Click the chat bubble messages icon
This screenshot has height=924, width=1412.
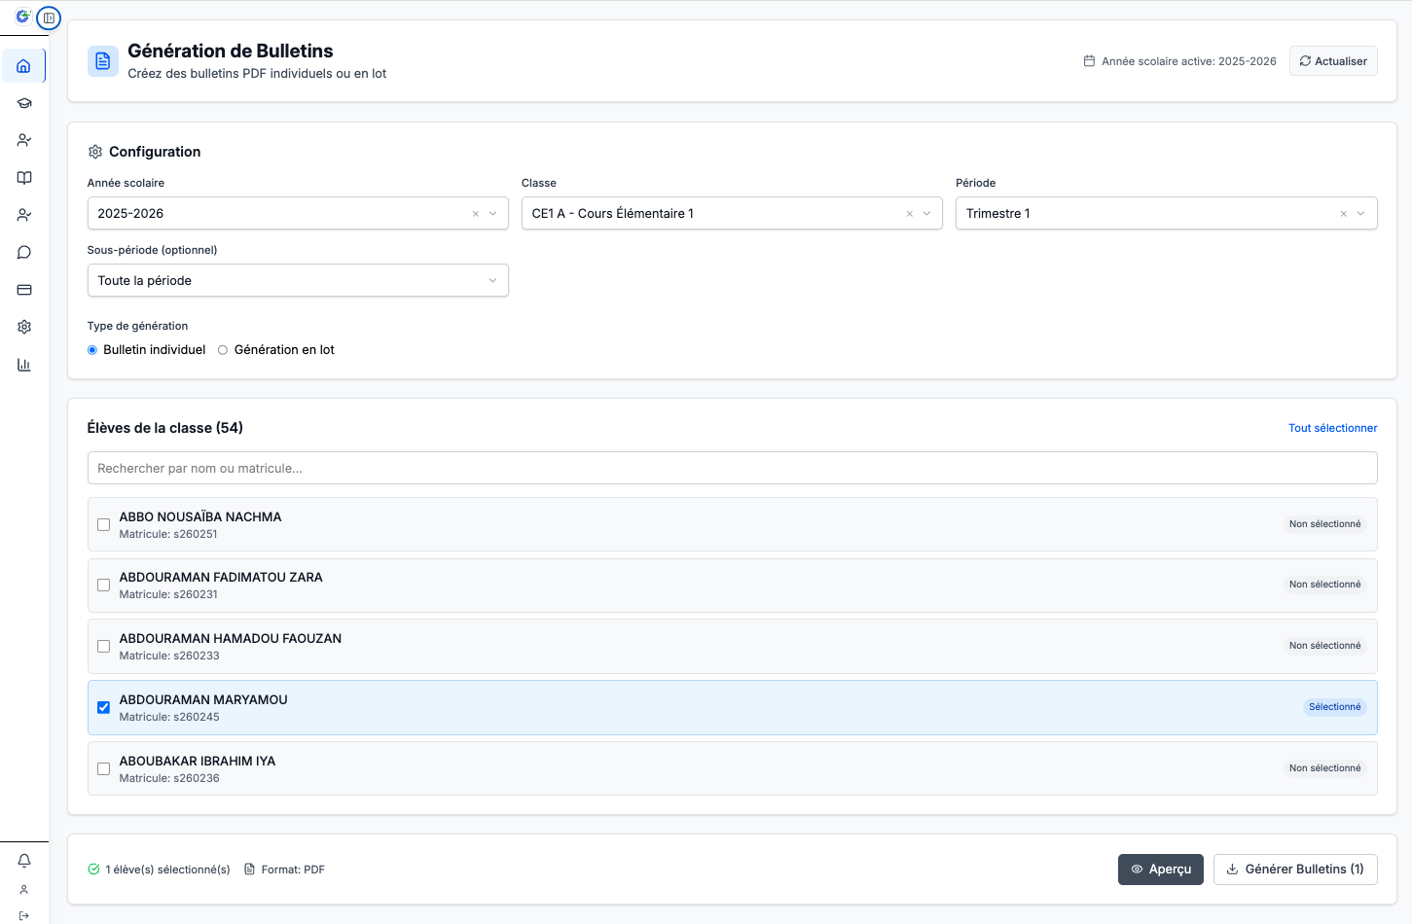point(23,251)
